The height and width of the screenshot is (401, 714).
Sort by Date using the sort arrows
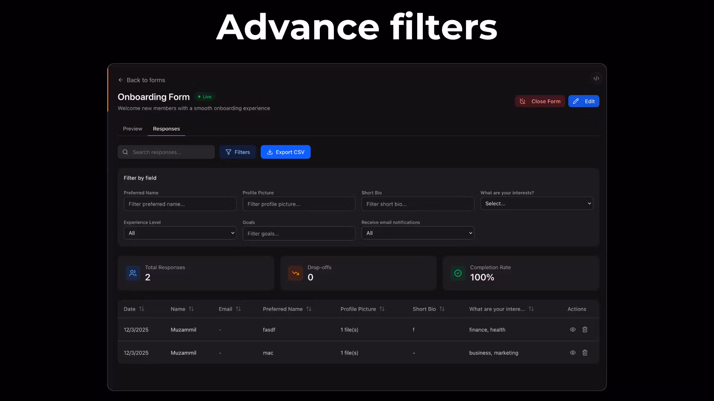(x=142, y=309)
